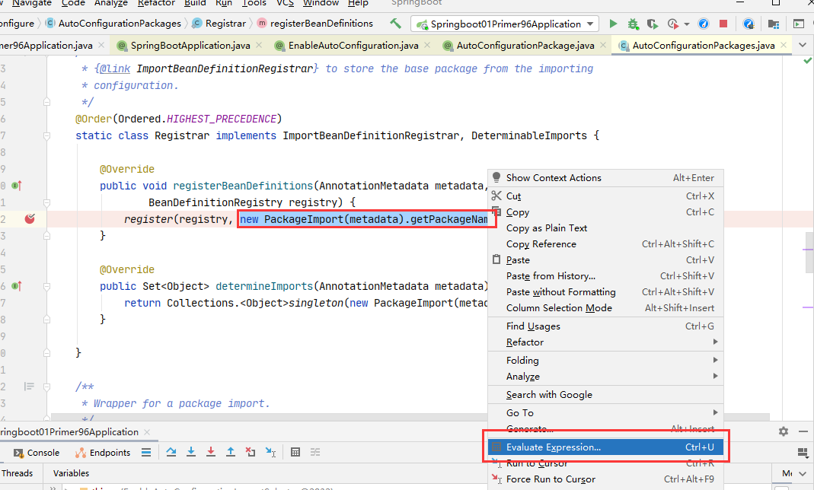Open the Build menu
The image size is (814, 490).
195,3
